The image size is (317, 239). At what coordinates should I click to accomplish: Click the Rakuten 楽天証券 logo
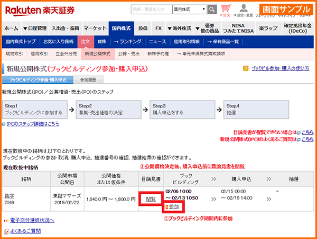click(40, 11)
